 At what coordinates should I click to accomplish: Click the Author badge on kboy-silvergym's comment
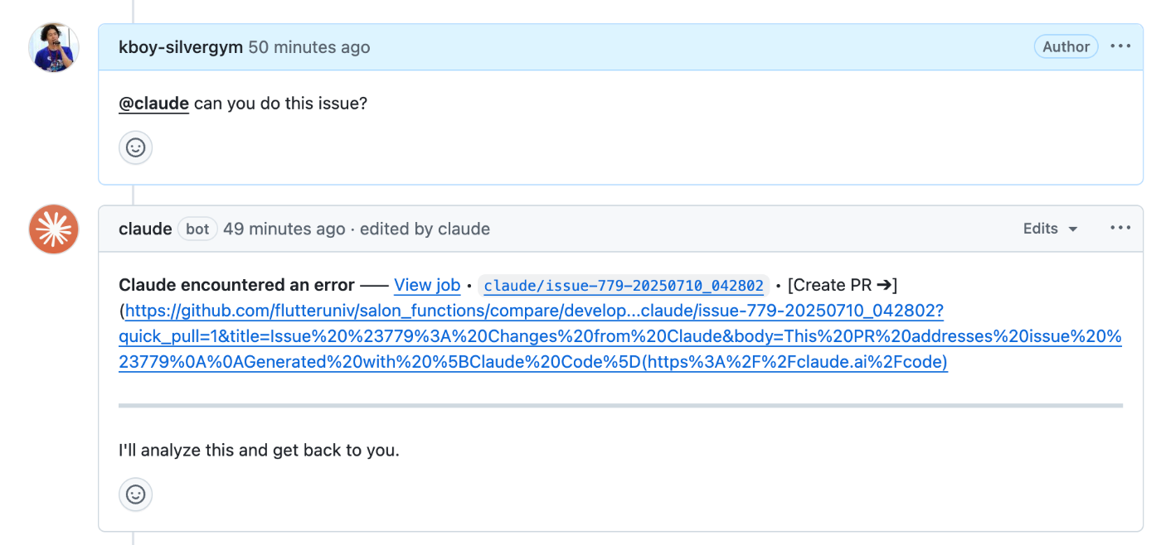click(x=1066, y=46)
